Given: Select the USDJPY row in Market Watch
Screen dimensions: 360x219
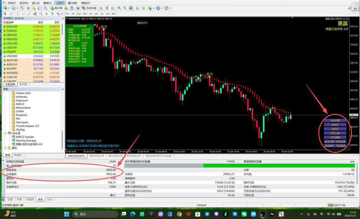Looking at the screenshot, I should pos(31,52).
